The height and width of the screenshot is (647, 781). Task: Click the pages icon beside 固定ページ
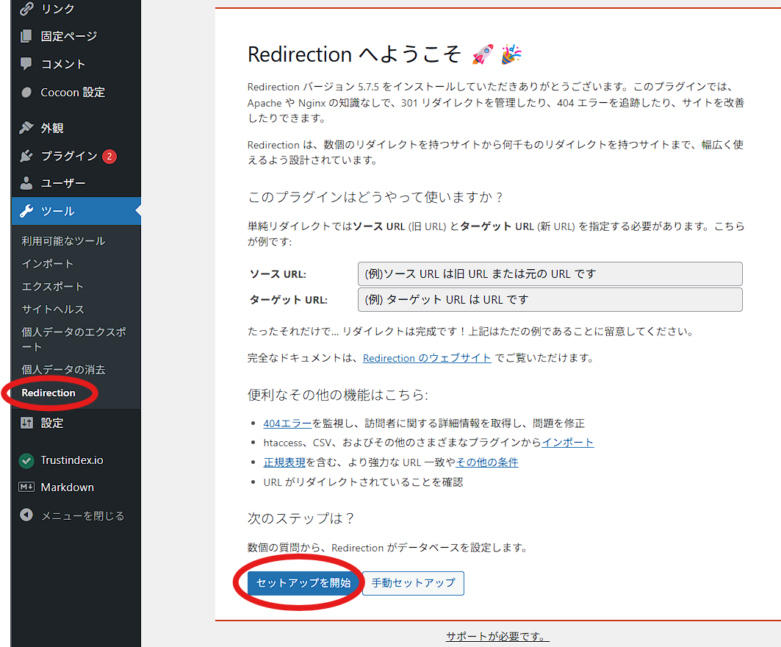[26, 36]
